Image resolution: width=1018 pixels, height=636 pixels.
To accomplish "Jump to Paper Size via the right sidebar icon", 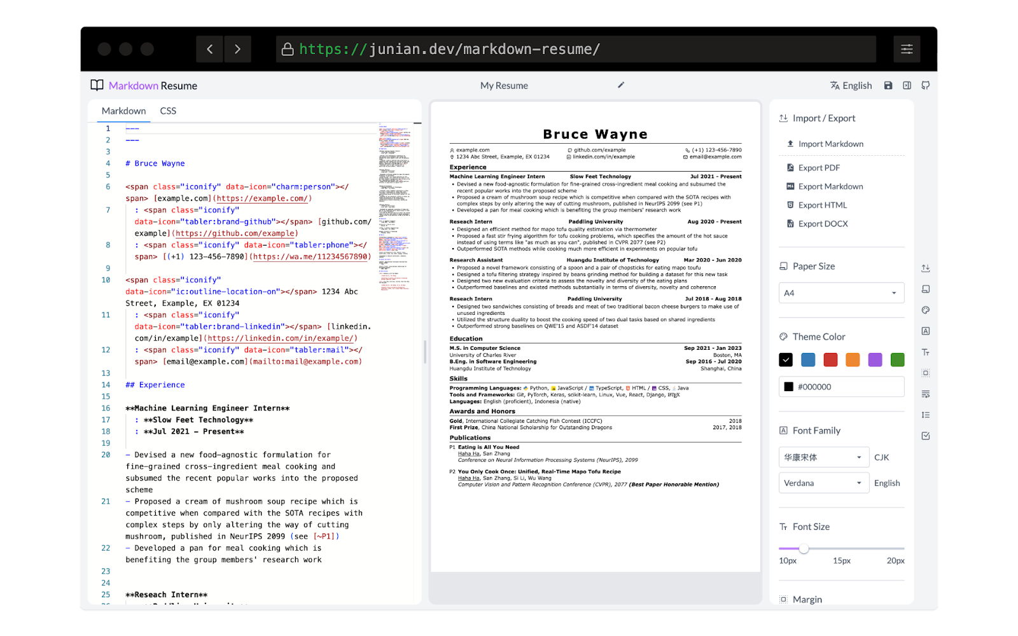I will click(926, 289).
